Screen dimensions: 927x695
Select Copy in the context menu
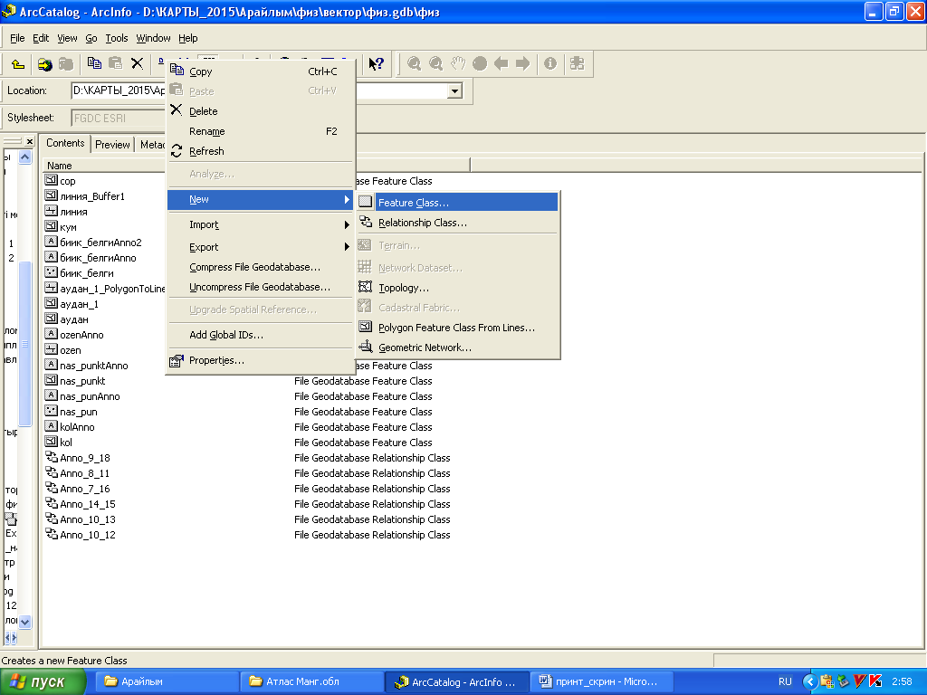260,71
